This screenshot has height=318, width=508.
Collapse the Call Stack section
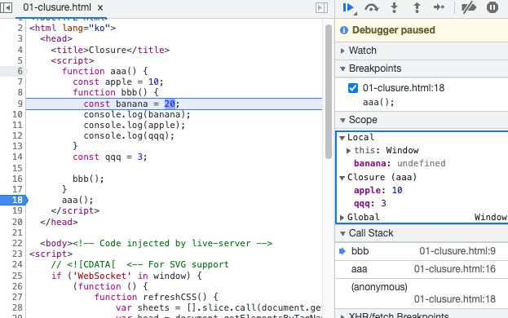pyautogui.click(x=342, y=233)
